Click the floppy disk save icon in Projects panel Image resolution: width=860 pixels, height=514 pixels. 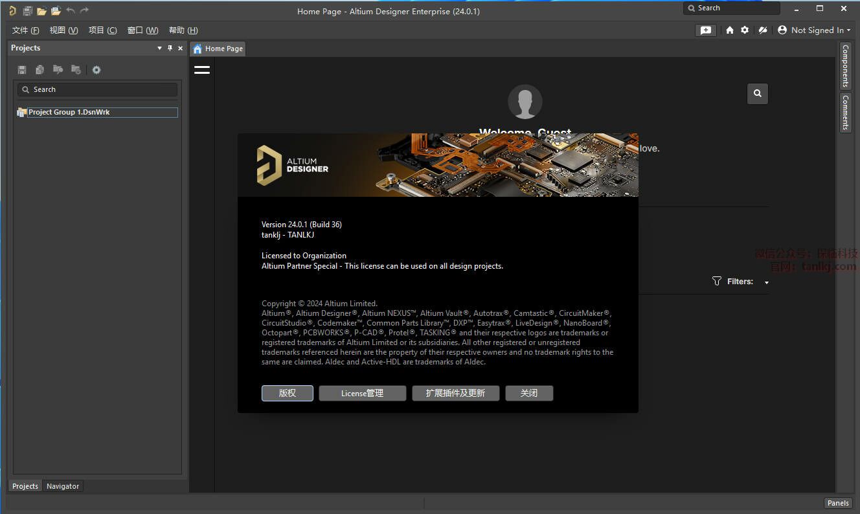pyautogui.click(x=22, y=70)
